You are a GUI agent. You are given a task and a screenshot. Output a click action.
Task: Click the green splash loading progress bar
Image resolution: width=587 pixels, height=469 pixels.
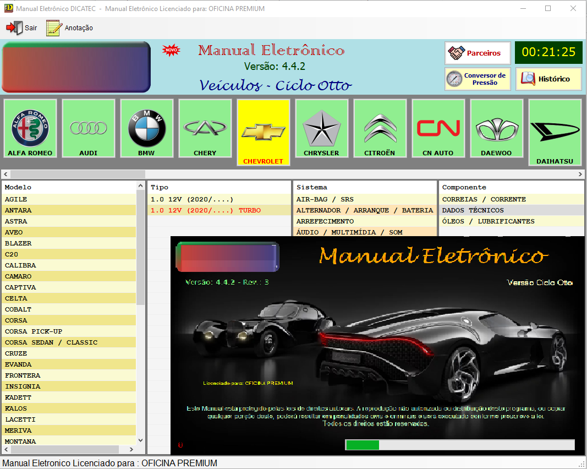point(460,445)
